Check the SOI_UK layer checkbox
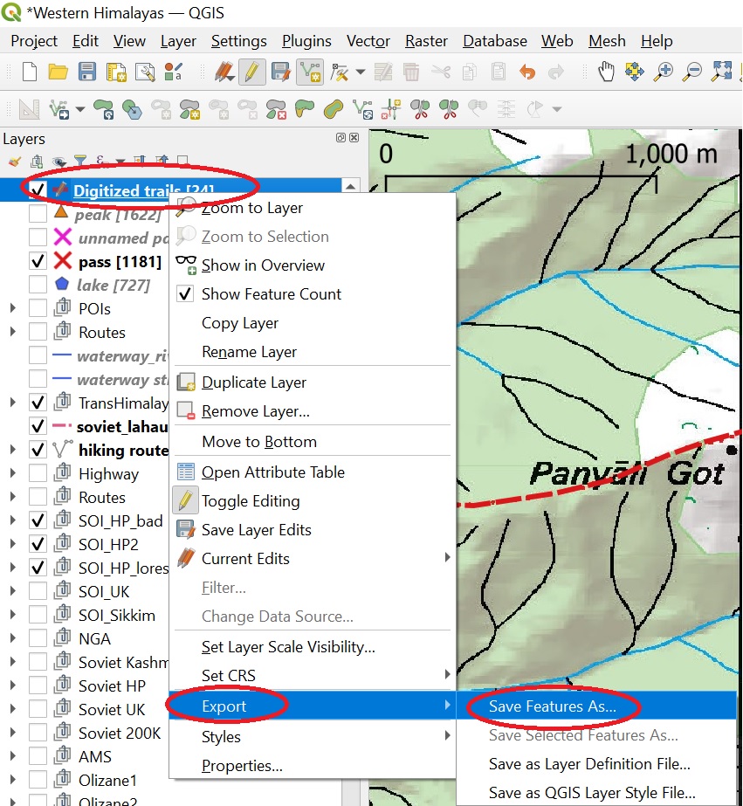The image size is (743, 806). click(38, 590)
